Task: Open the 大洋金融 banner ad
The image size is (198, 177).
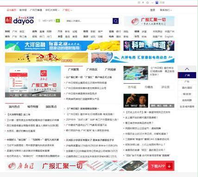Action: (63, 46)
